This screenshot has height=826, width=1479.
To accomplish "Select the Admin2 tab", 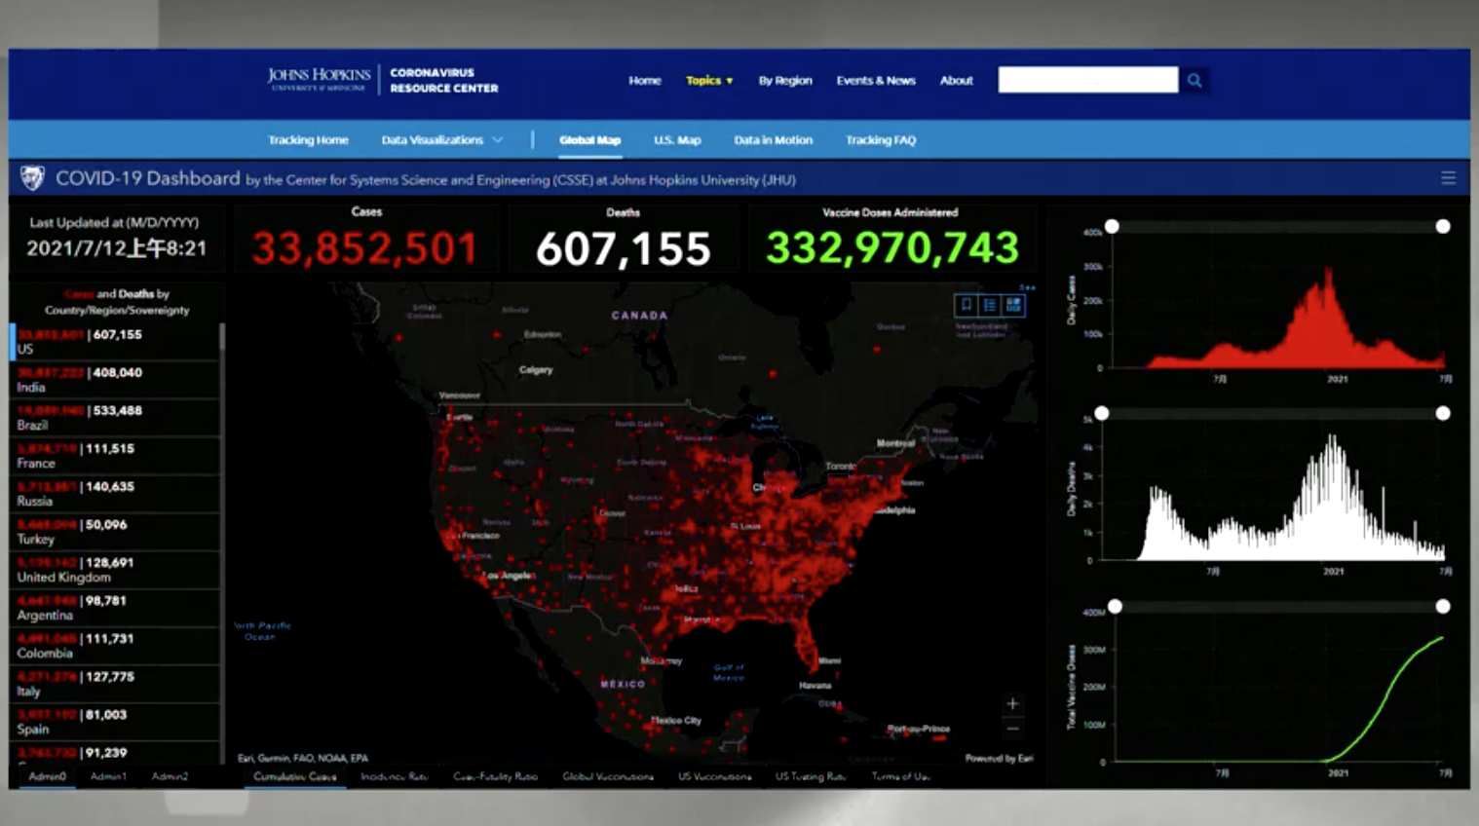I will 170,776.
